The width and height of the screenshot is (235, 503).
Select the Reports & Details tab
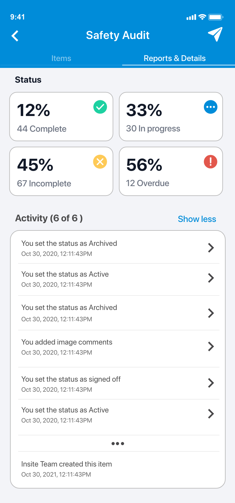[175, 58]
